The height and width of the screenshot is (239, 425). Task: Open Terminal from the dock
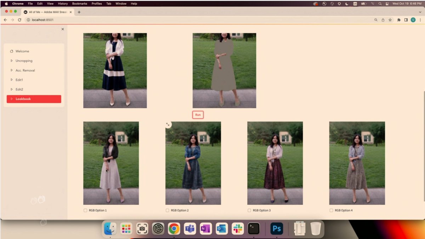pos(254,229)
